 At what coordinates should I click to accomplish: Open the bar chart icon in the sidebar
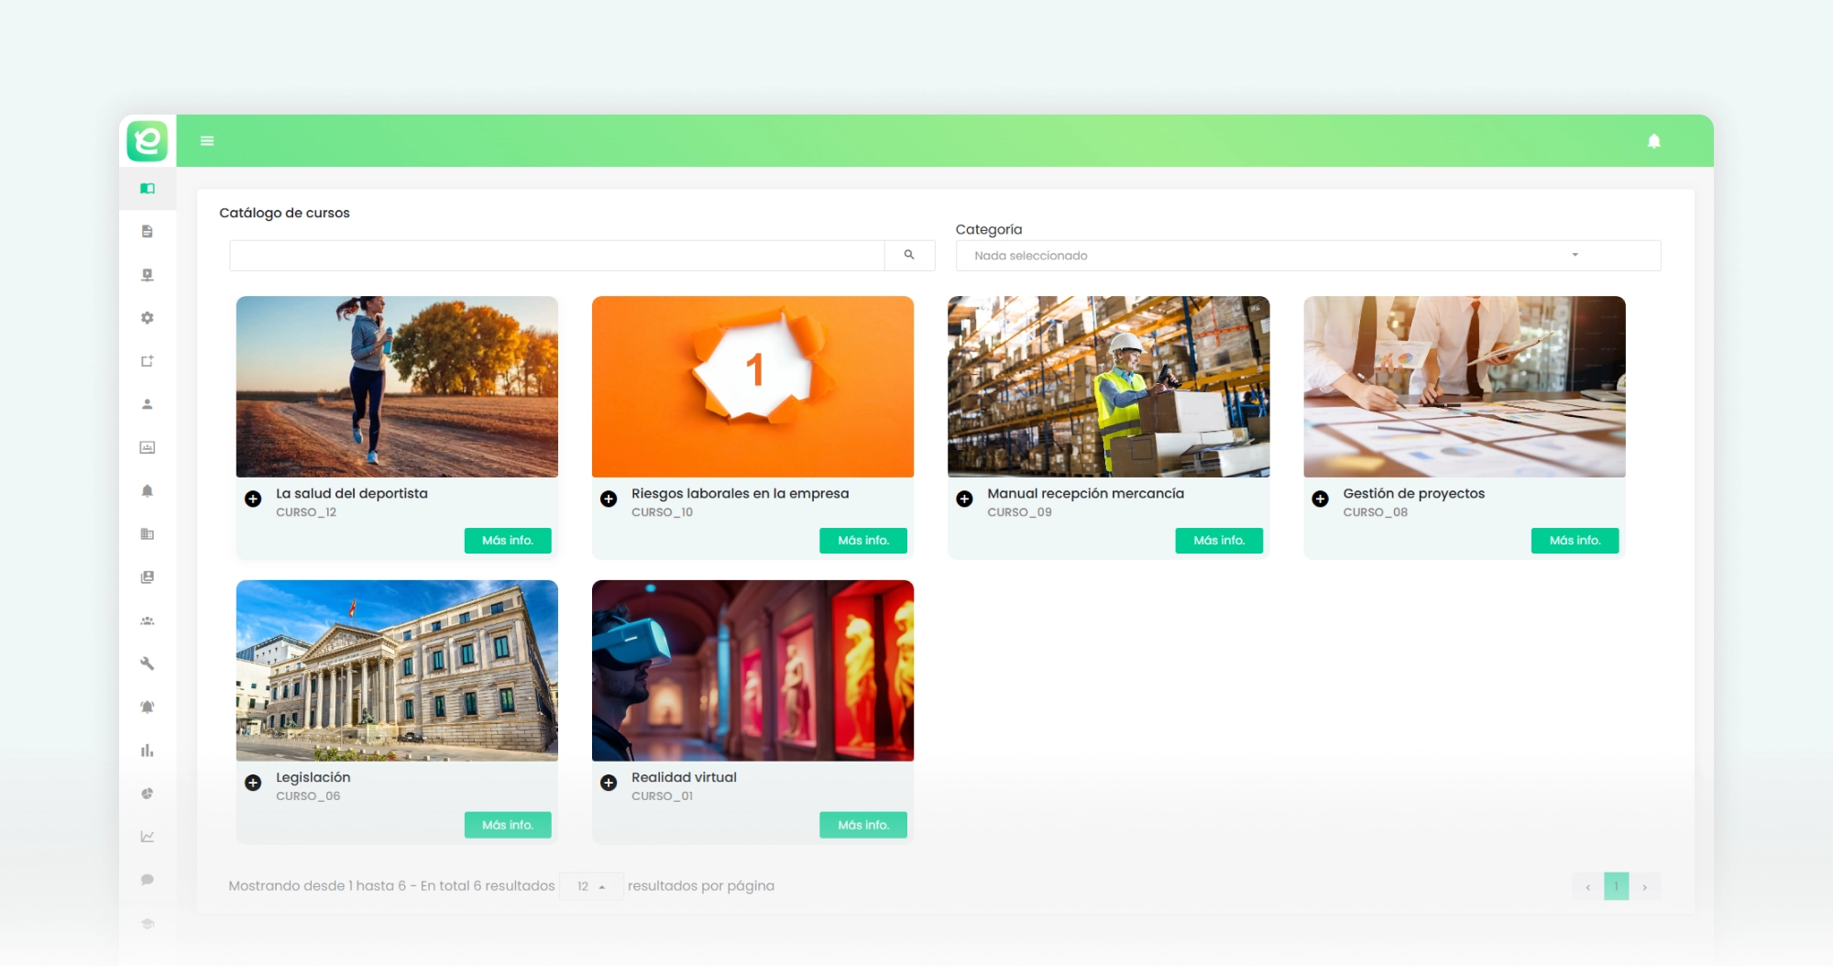pos(147,751)
